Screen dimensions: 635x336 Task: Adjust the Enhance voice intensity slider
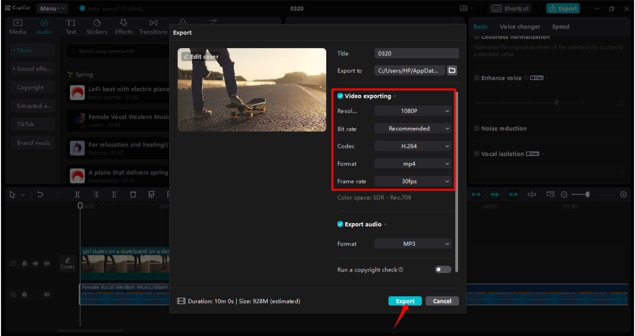point(557,103)
